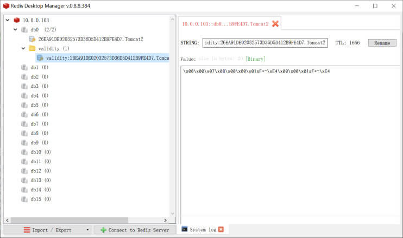The height and width of the screenshot is (238, 403).
Task: Click the 'STRING:' type label
Action: point(190,43)
